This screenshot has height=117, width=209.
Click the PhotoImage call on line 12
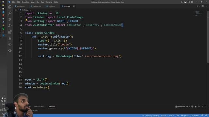64,56
